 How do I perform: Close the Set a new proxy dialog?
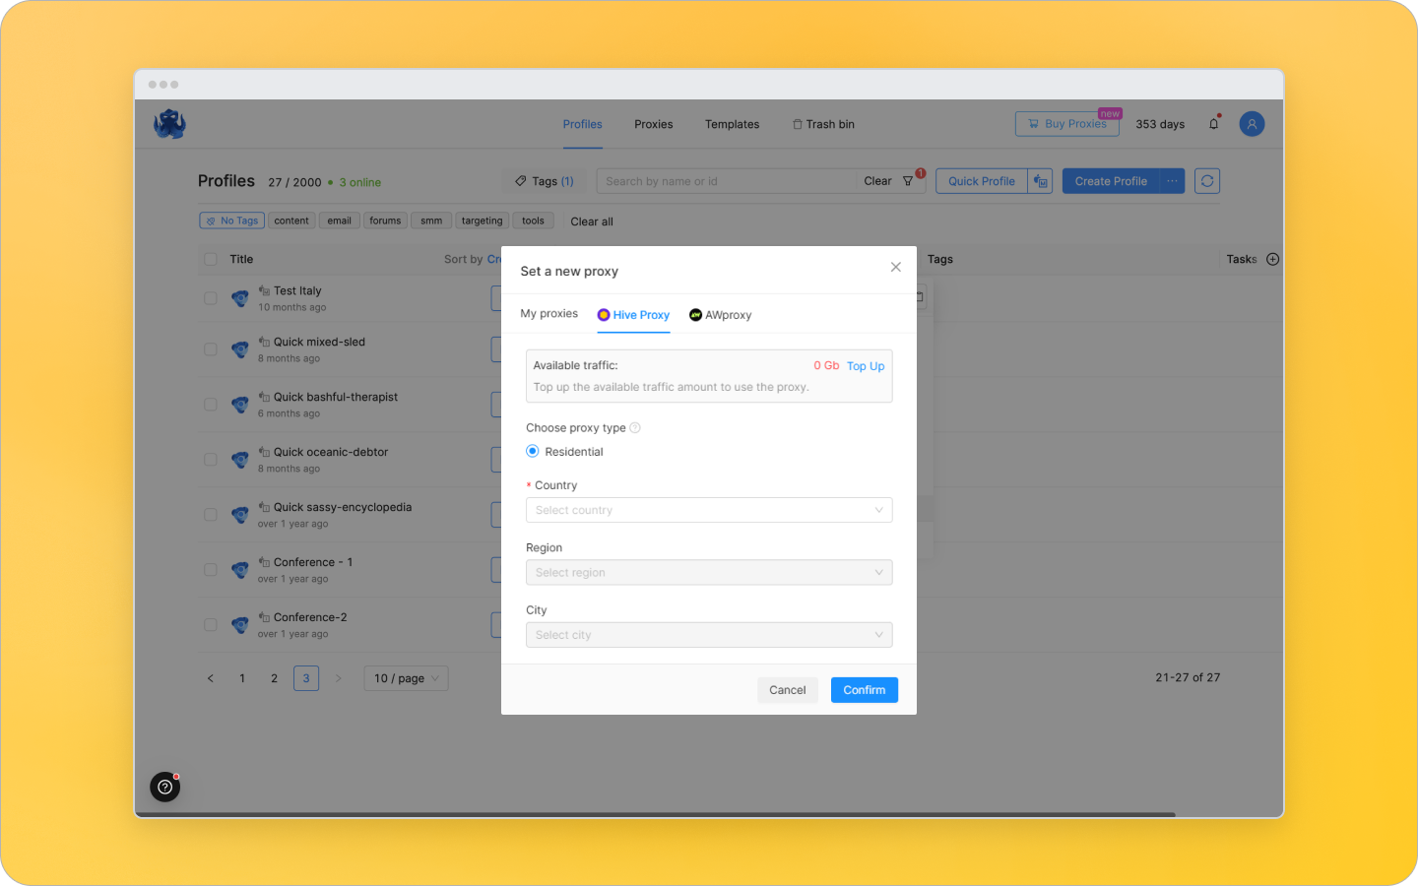coord(895,267)
